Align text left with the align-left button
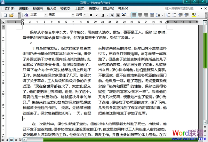Screen dimensions: 208x142 134,15
